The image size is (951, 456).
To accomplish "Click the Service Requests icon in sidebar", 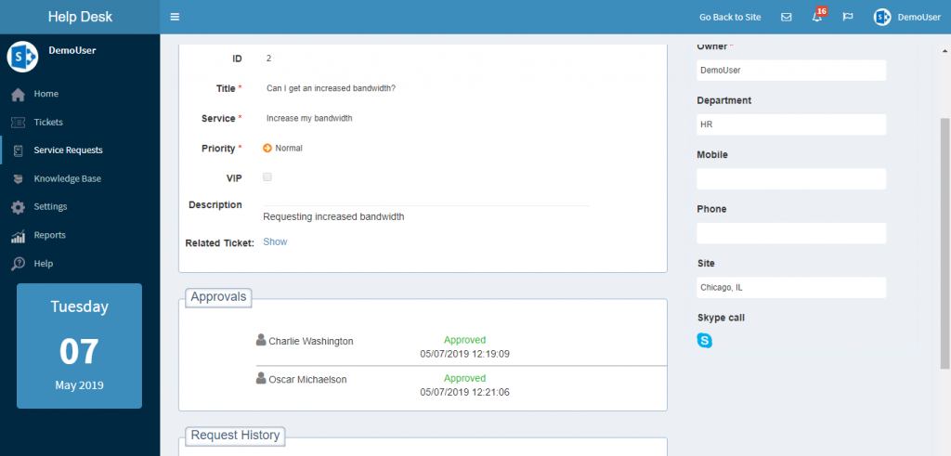I will (x=19, y=151).
